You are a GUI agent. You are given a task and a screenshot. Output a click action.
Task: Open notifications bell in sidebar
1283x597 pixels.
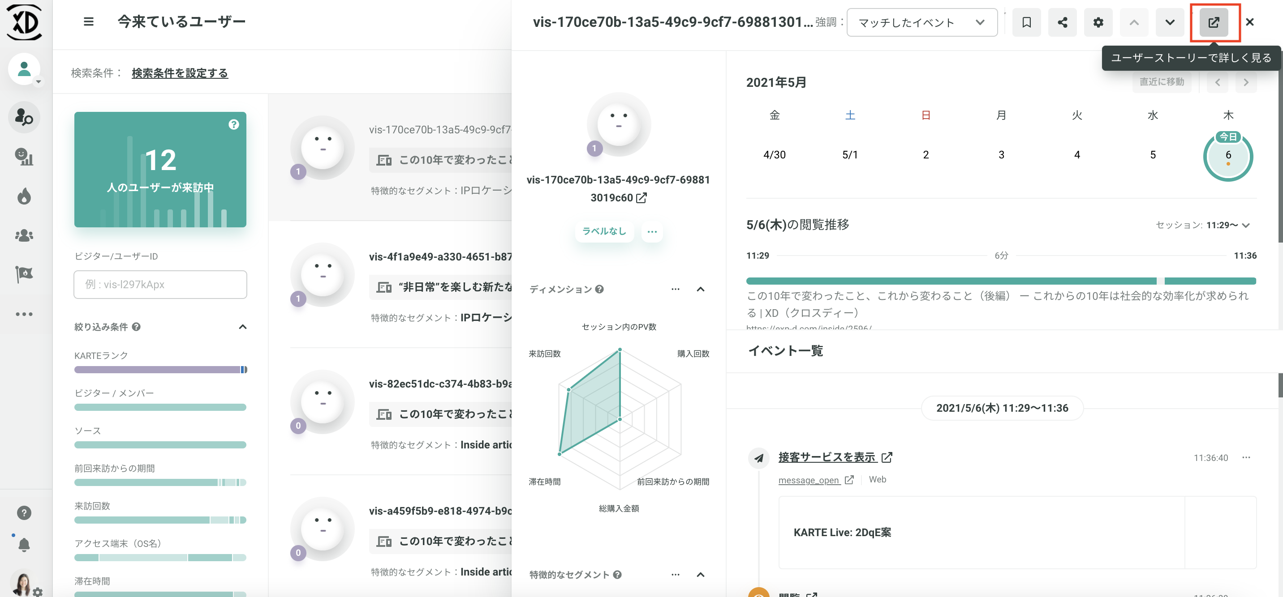click(x=24, y=544)
